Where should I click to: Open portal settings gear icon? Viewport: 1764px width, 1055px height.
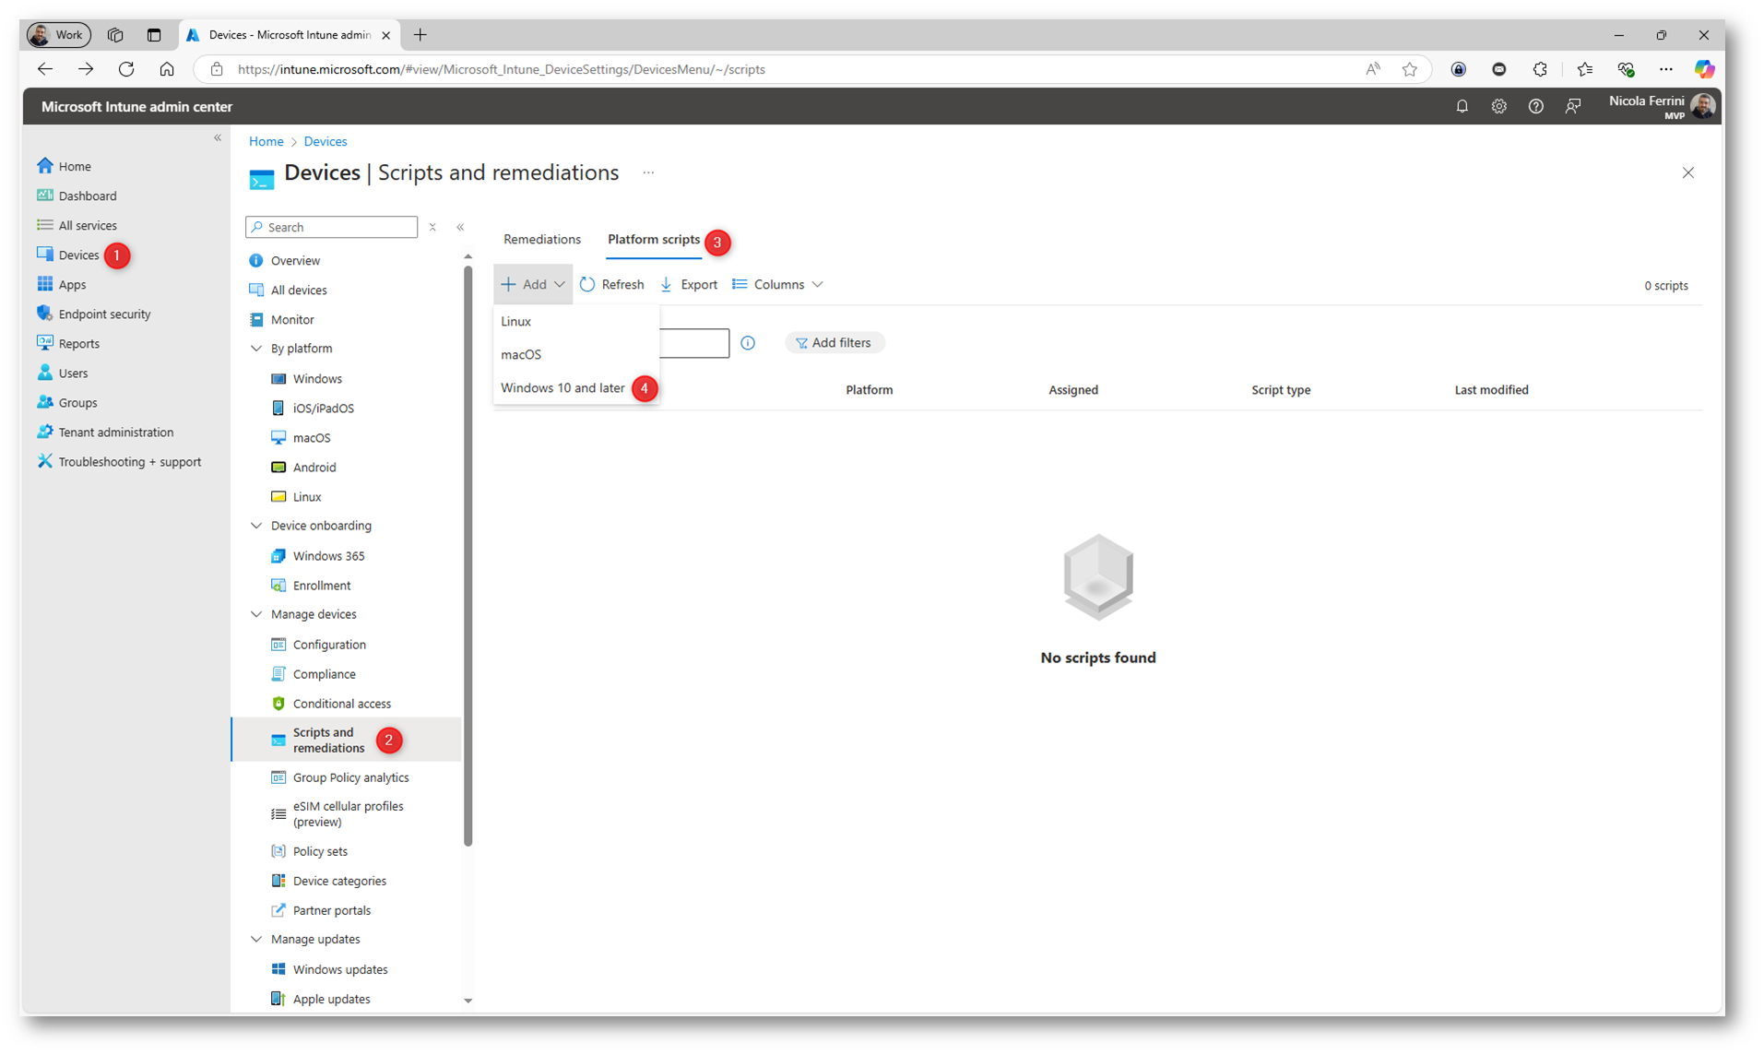coord(1498,107)
